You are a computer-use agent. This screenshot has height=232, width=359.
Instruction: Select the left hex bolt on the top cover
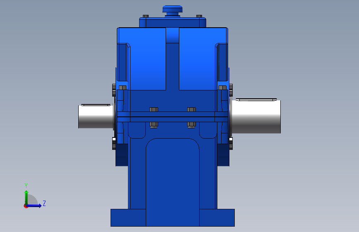146,16
